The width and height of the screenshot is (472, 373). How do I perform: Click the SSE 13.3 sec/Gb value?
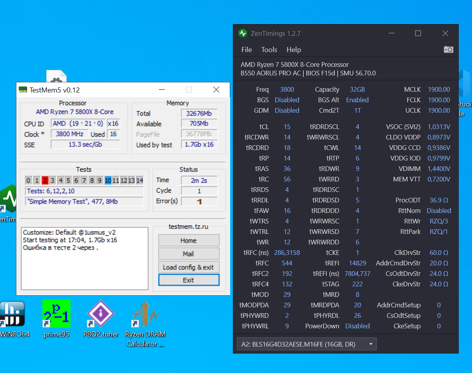tap(86, 145)
